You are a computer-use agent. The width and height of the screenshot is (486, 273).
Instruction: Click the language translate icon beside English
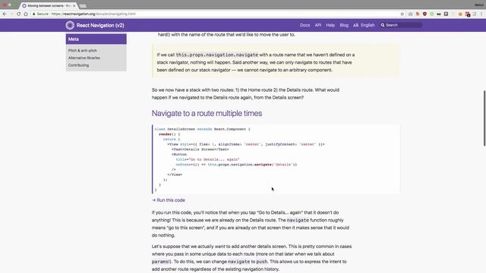click(355, 25)
